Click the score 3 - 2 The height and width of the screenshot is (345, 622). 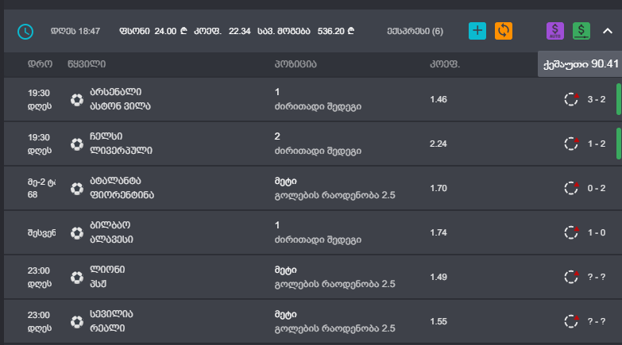(x=597, y=99)
